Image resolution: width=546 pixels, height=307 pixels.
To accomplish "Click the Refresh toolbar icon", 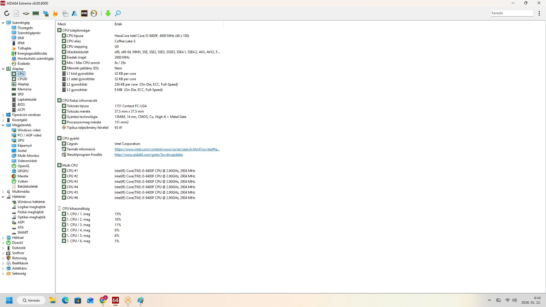I will 7,13.
